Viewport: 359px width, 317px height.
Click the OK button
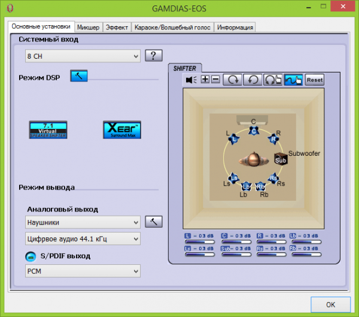coord(331,304)
